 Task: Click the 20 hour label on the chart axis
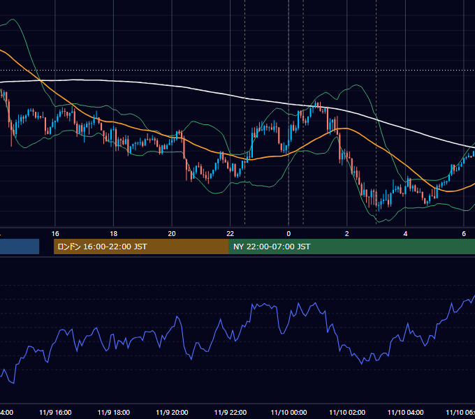[x=172, y=234]
